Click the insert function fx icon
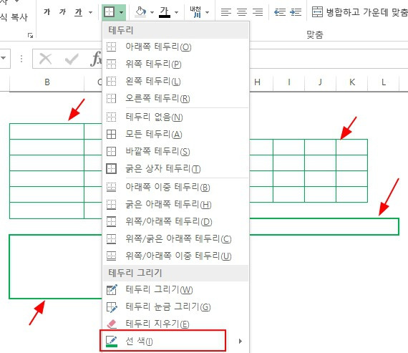Viewport: 408px width, 353px height. click(x=97, y=59)
